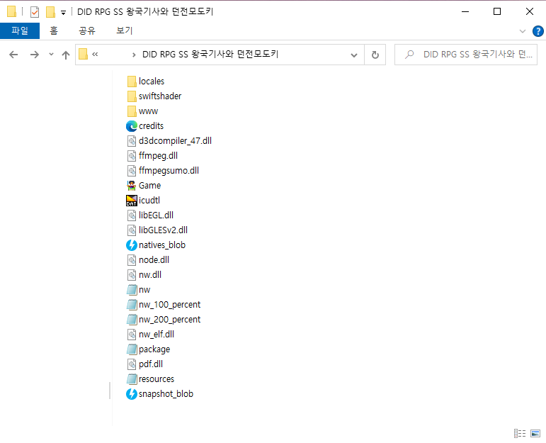Click the Refresh button beside address bar

click(x=375, y=55)
